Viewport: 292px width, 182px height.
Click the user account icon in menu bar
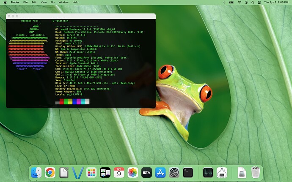pyautogui.click(x=246, y=3)
